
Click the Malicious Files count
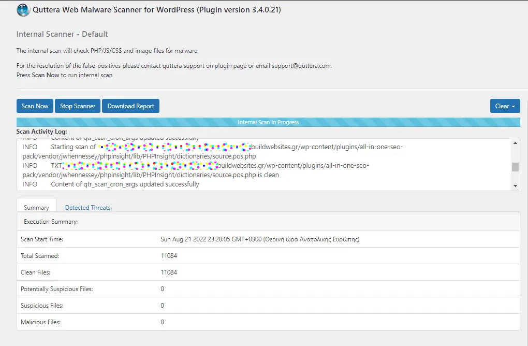click(x=162, y=322)
